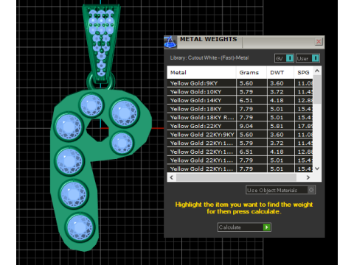This screenshot has width=354, height=265.
Task: Sort by the Metal column header
Action: point(201,72)
